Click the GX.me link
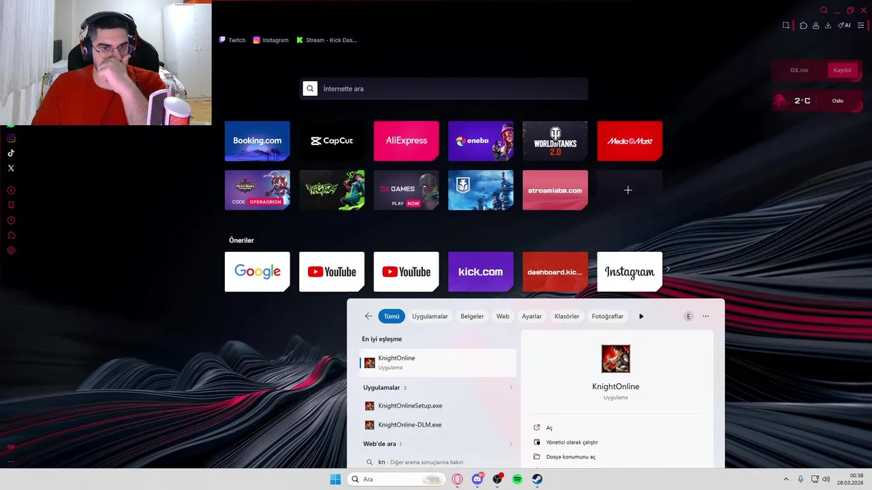 799,70
